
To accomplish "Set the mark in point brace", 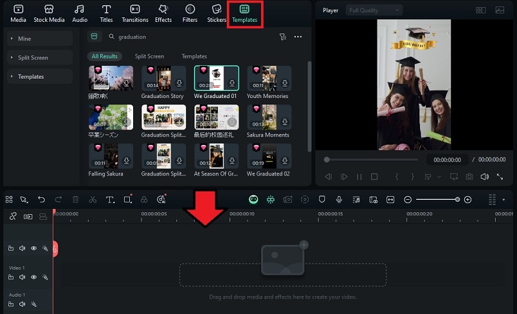I will (x=397, y=177).
